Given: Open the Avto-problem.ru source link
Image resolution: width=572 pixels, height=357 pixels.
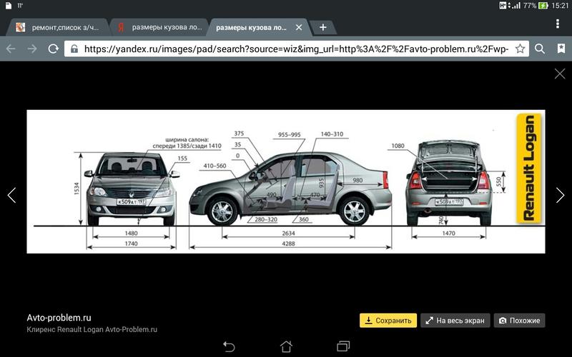Looking at the screenshot, I should click(x=59, y=318).
